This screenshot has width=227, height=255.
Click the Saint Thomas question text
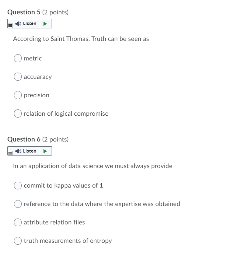click(81, 39)
